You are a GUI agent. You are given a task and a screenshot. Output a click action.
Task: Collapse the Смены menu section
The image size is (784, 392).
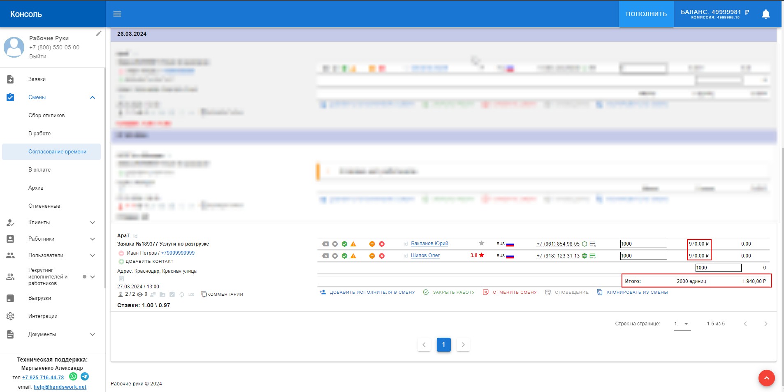(93, 97)
